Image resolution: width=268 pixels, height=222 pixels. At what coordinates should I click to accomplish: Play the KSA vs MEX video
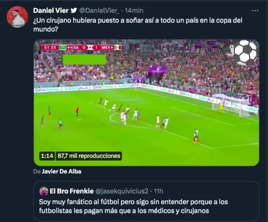(x=147, y=103)
